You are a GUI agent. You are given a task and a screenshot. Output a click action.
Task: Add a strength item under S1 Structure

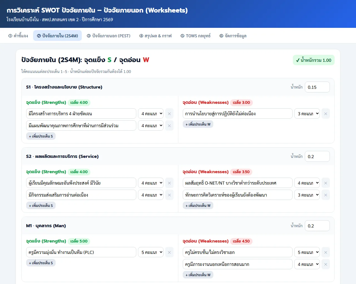click(41, 136)
